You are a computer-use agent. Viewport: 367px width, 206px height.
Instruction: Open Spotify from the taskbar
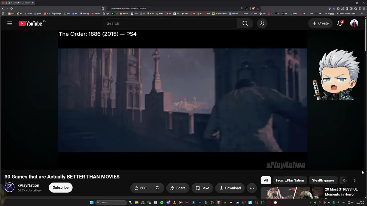[162, 203]
